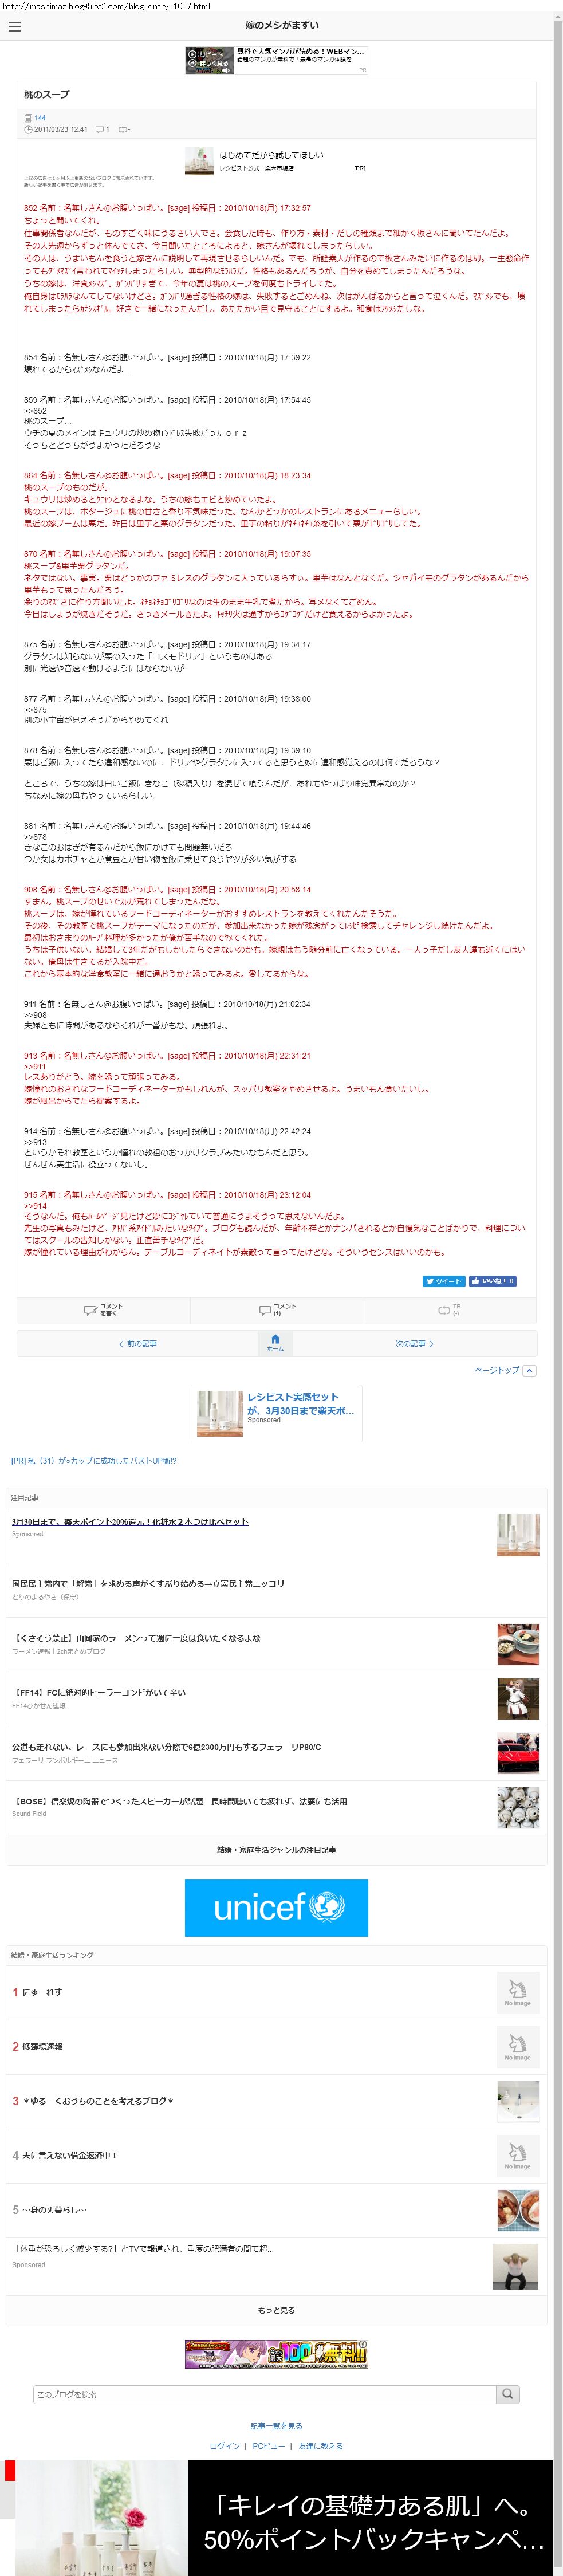Screen dimensions: 563x2576
Task: Click the search magnifier button
Action: coord(508,2393)
